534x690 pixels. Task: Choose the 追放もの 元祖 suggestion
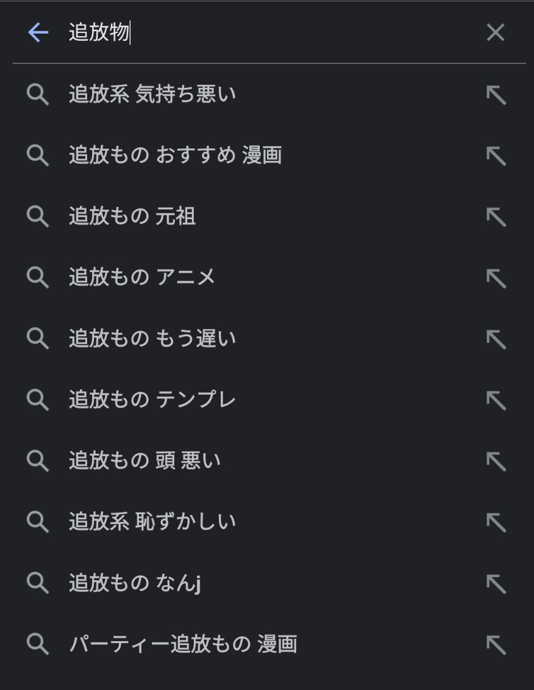tap(132, 217)
